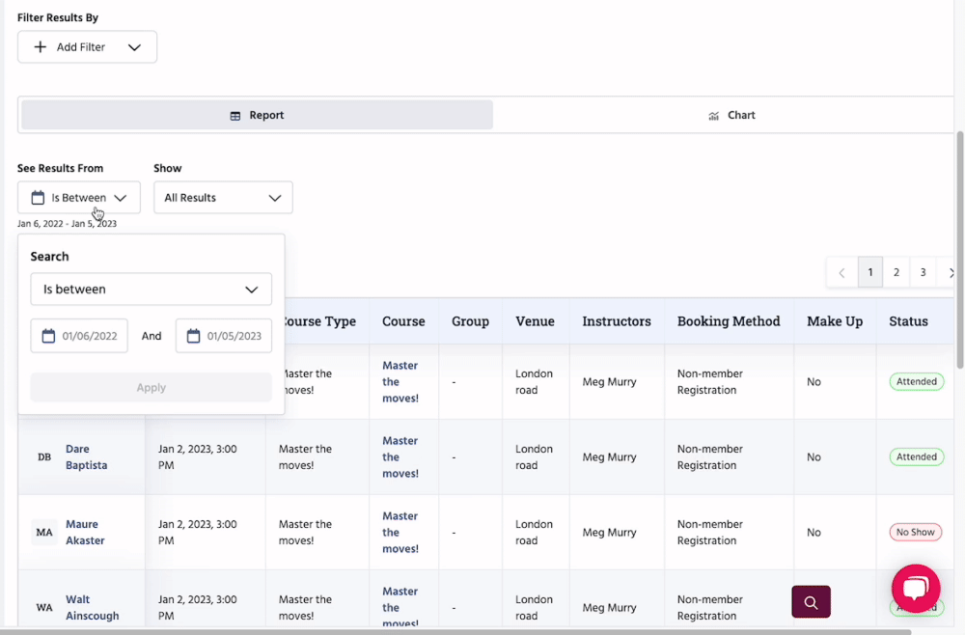Viewport: 965px width, 635px height.
Task: Open Dare Baptista's profile link
Action: 86,457
